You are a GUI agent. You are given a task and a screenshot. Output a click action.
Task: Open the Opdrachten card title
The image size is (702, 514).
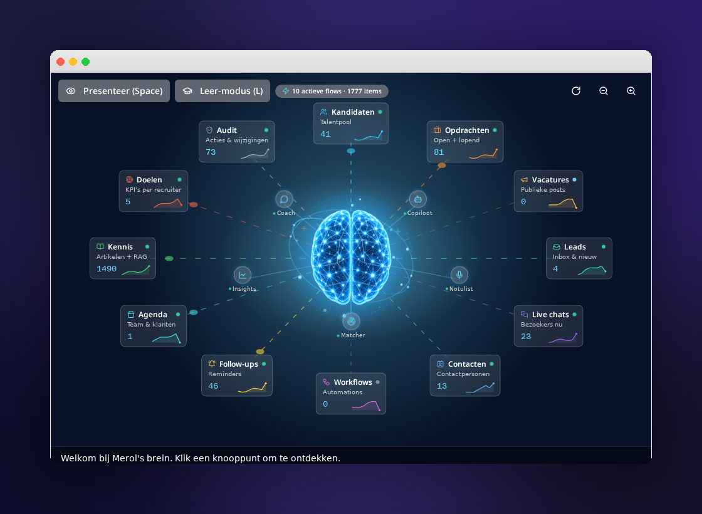pyautogui.click(x=467, y=130)
